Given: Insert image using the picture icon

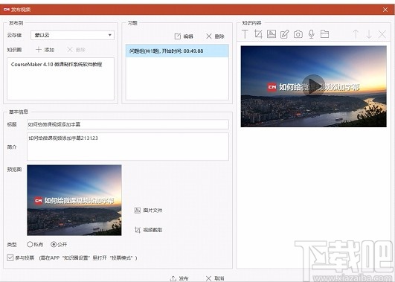Looking at the screenshot, I should coord(272,34).
